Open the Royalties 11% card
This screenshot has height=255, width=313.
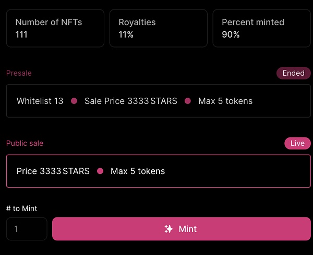159,28
